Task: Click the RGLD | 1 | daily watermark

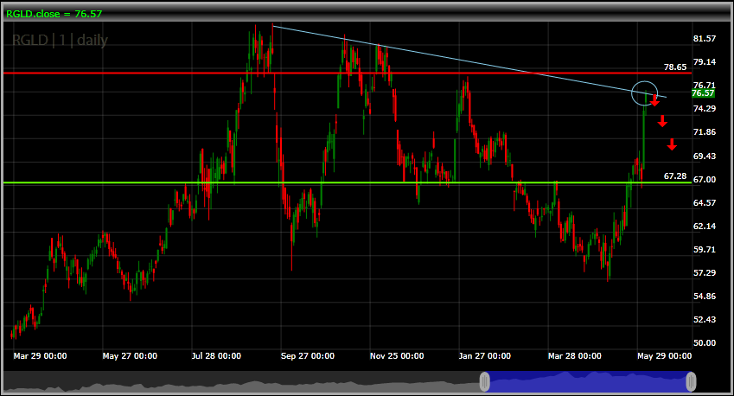Action: tap(60, 41)
